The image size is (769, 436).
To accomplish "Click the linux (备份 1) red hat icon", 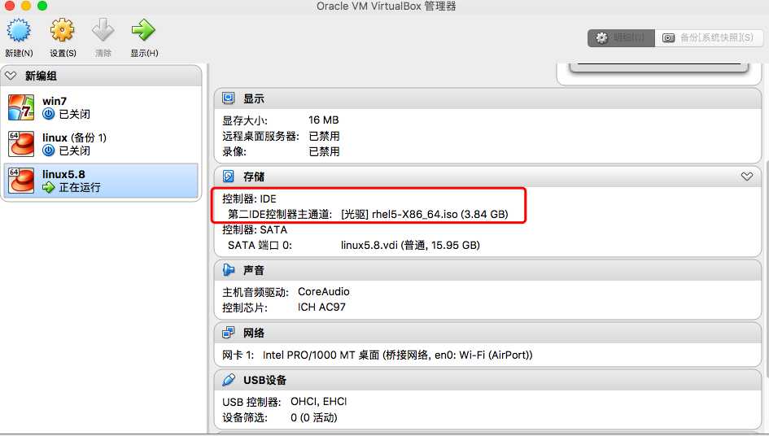I will point(21,144).
